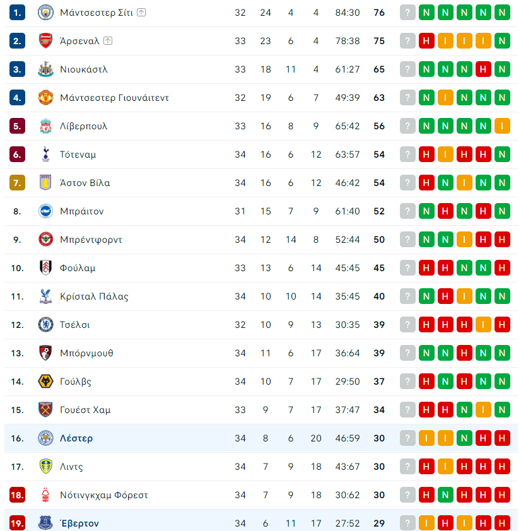
Task: Select the Tottenham cockerel crest
Action: tap(45, 155)
